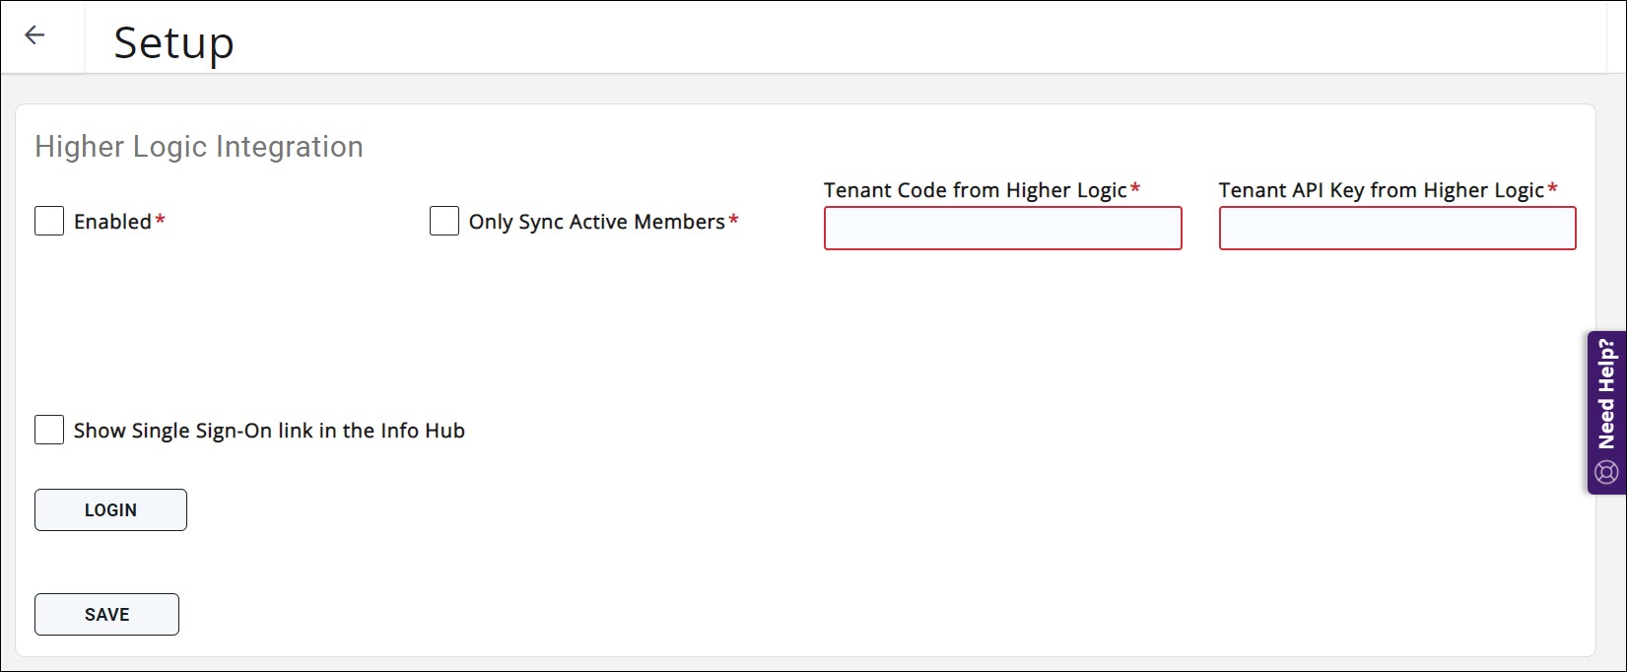Click the Setup page title
The width and height of the screenshot is (1627, 672).
click(173, 42)
